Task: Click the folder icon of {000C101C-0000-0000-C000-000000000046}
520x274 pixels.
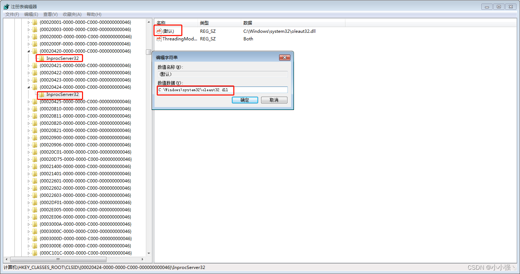Action: [34, 253]
